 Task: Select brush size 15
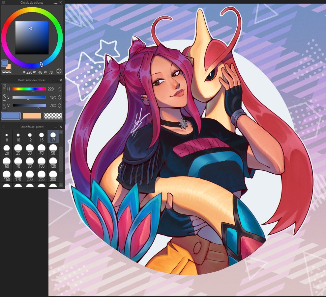(x=42, y=137)
